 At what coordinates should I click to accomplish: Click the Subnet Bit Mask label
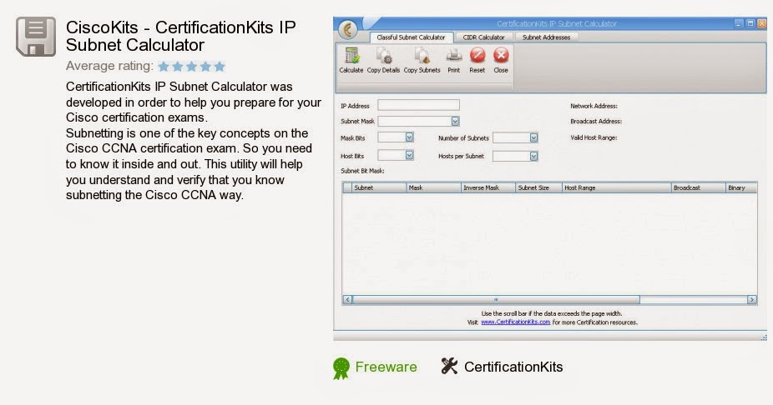[362, 171]
